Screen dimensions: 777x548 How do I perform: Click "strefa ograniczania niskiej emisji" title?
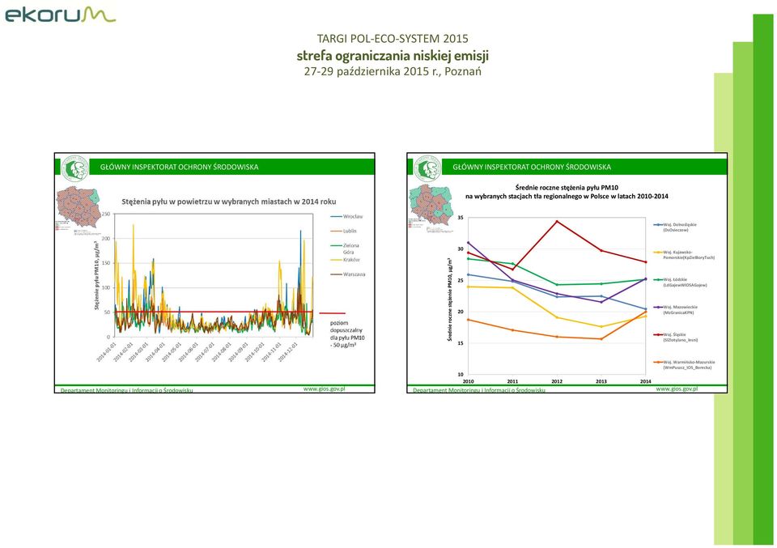pyautogui.click(x=393, y=56)
